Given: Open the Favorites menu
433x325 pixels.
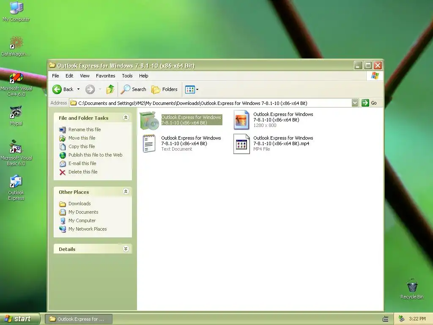Looking at the screenshot, I should click(105, 76).
